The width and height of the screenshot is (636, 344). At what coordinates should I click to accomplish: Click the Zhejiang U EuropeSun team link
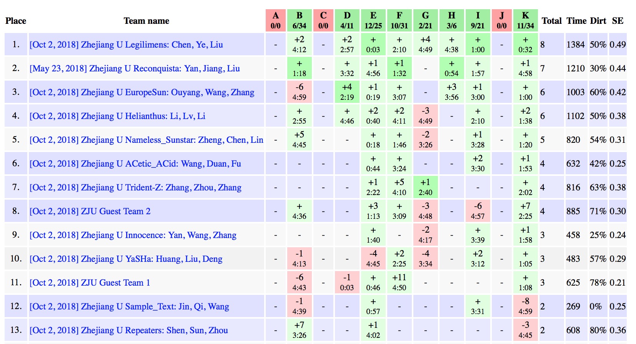(142, 92)
